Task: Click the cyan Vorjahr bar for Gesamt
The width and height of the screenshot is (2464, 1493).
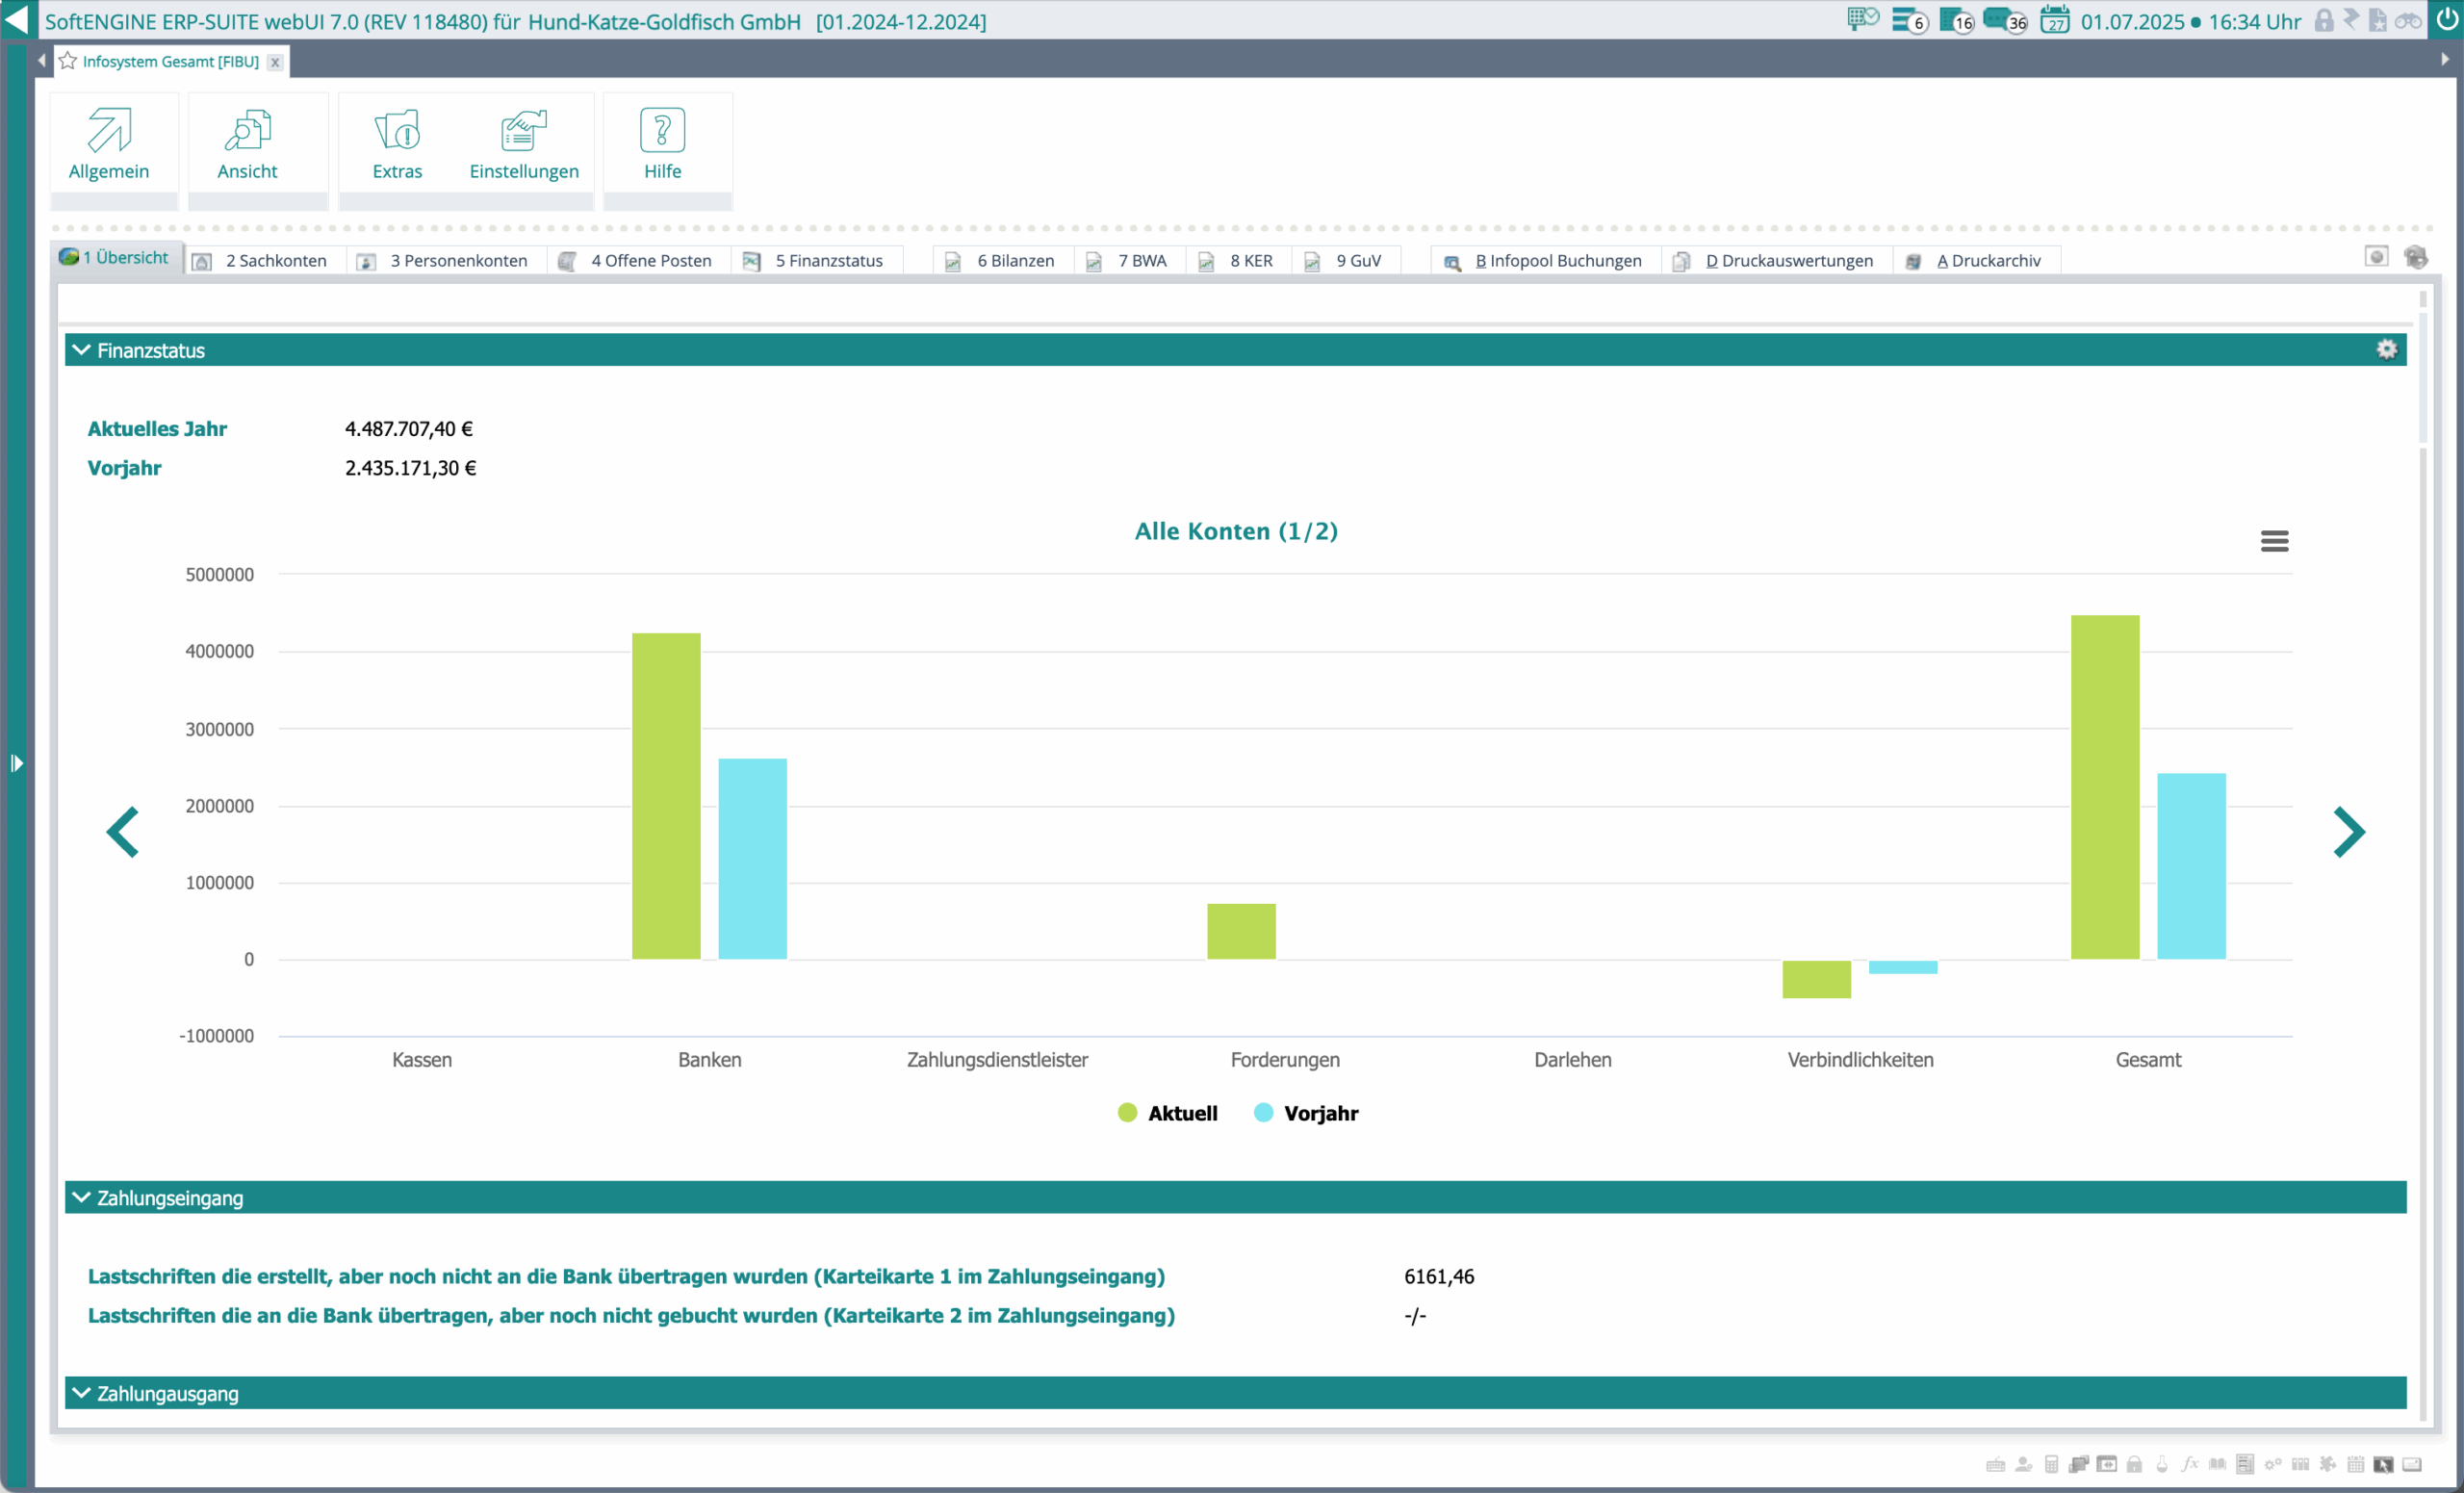Action: click(2191, 866)
